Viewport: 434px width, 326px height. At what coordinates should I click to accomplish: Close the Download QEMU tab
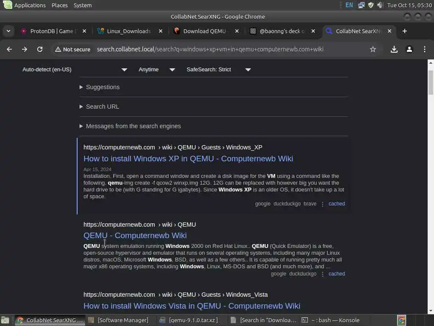(237, 31)
